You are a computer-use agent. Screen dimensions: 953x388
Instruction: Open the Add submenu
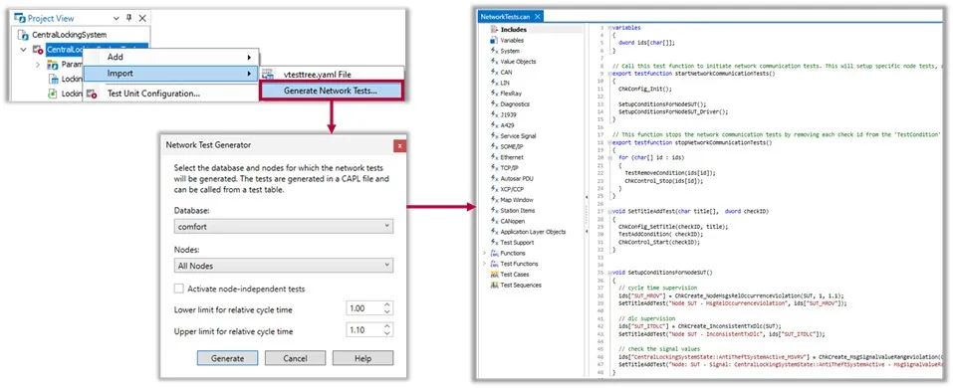(x=171, y=57)
